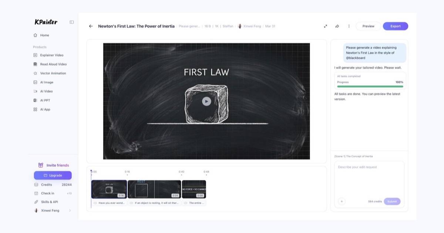Expand the video to fullscreen

[x=326, y=26]
